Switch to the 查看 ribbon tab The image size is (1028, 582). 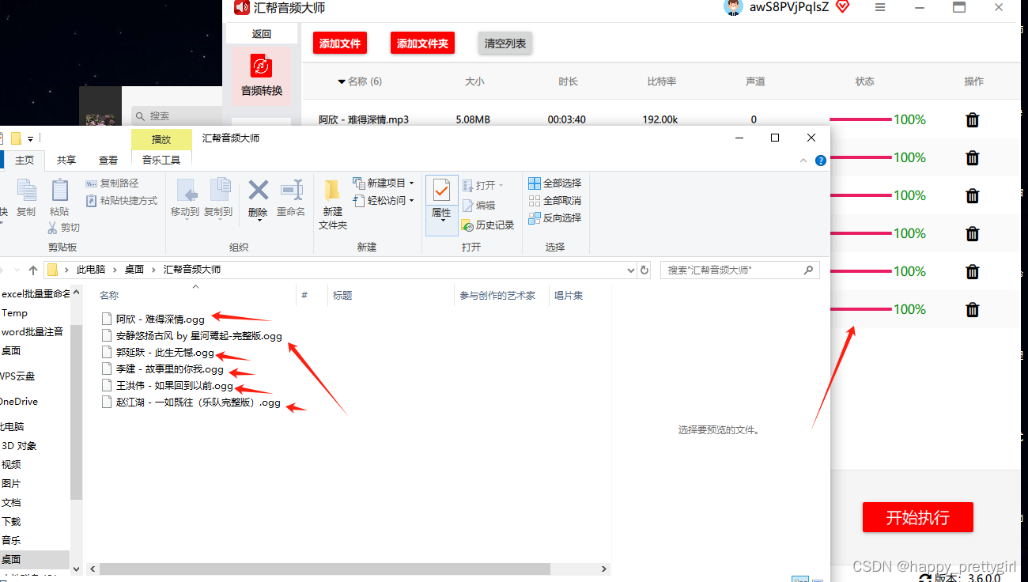pyautogui.click(x=108, y=160)
